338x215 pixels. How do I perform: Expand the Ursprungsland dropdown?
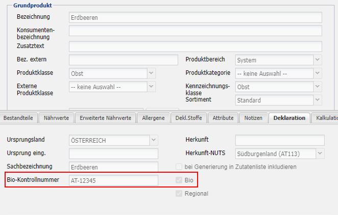click(x=154, y=140)
